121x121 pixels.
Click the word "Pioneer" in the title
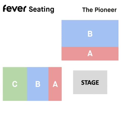click(x=106, y=10)
